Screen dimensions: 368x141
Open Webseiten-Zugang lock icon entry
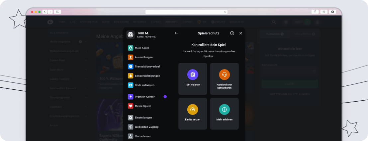pyautogui.click(x=143, y=127)
